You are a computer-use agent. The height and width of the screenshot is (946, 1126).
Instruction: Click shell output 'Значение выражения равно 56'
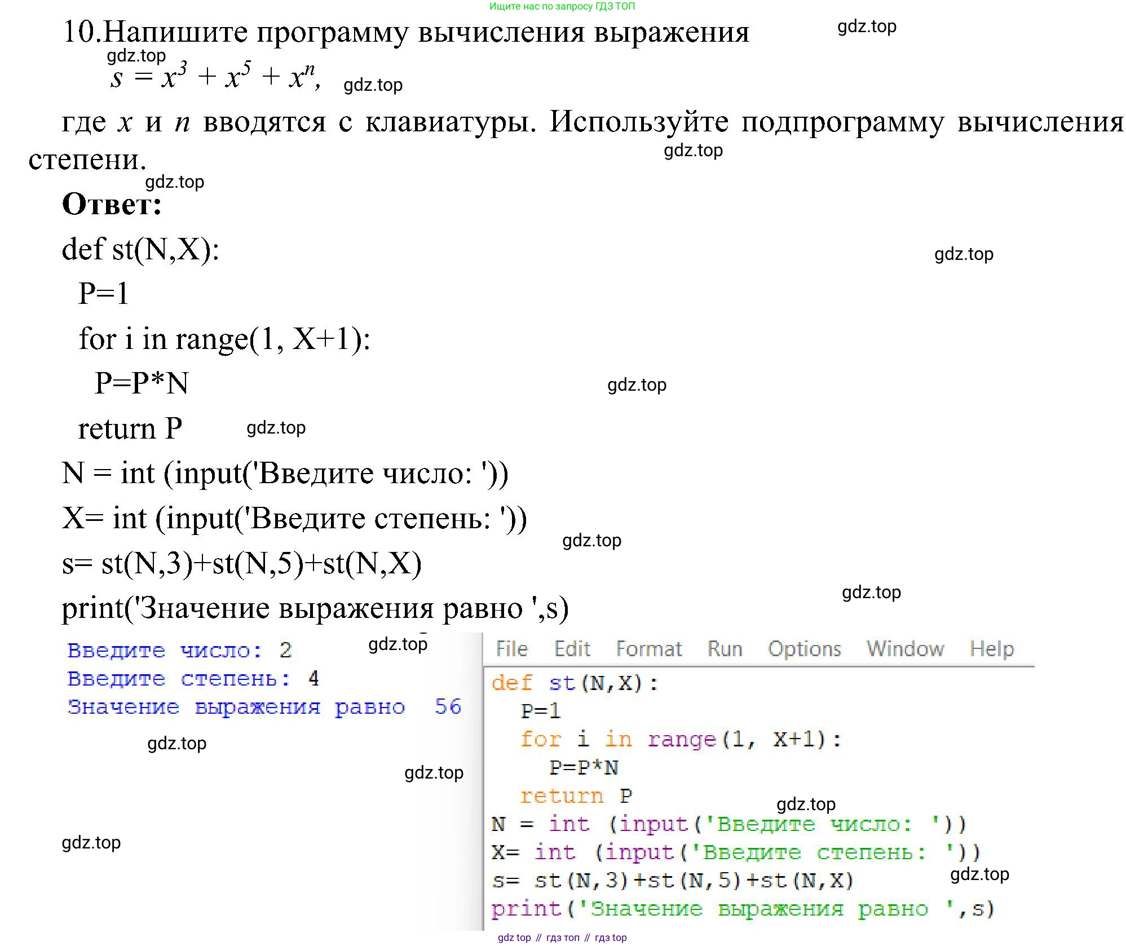point(264,707)
